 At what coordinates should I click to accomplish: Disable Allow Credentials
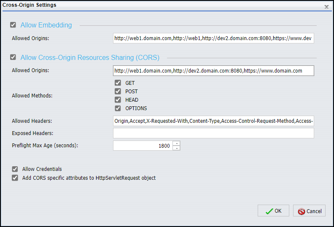(x=15, y=169)
